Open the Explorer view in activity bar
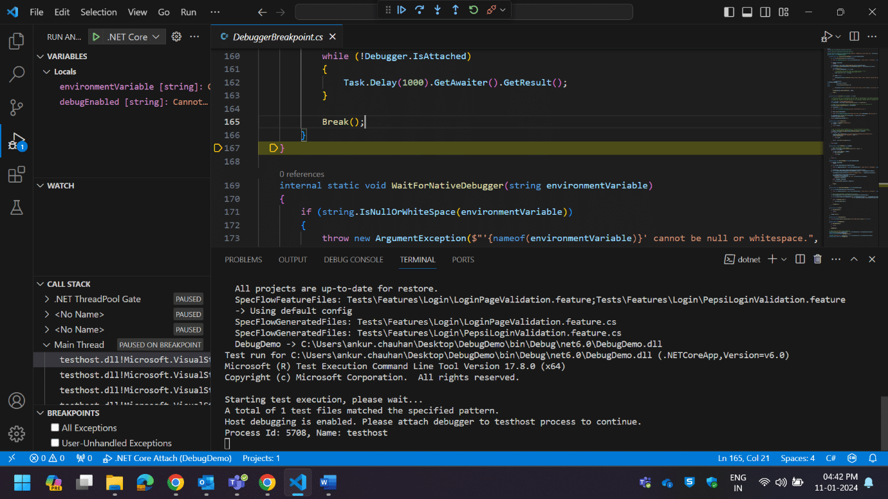Image resolution: width=888 pixels, height=499 pixels. click(x=16, y=41)
